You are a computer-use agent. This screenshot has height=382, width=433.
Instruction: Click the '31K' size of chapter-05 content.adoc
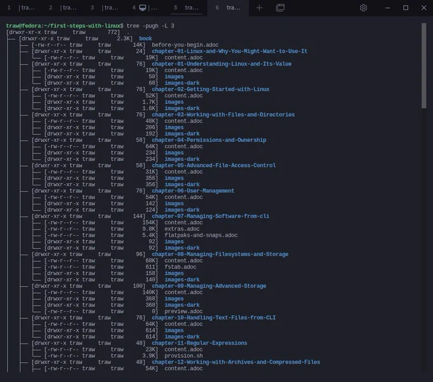pos(150,172)
